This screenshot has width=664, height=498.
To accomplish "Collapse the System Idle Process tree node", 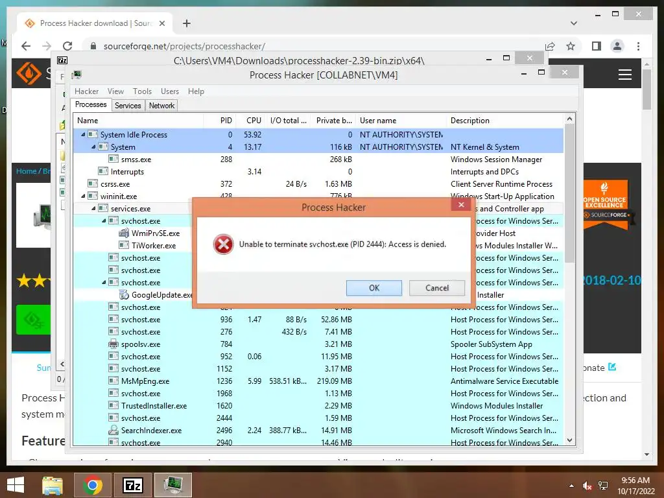I will 83,135.
